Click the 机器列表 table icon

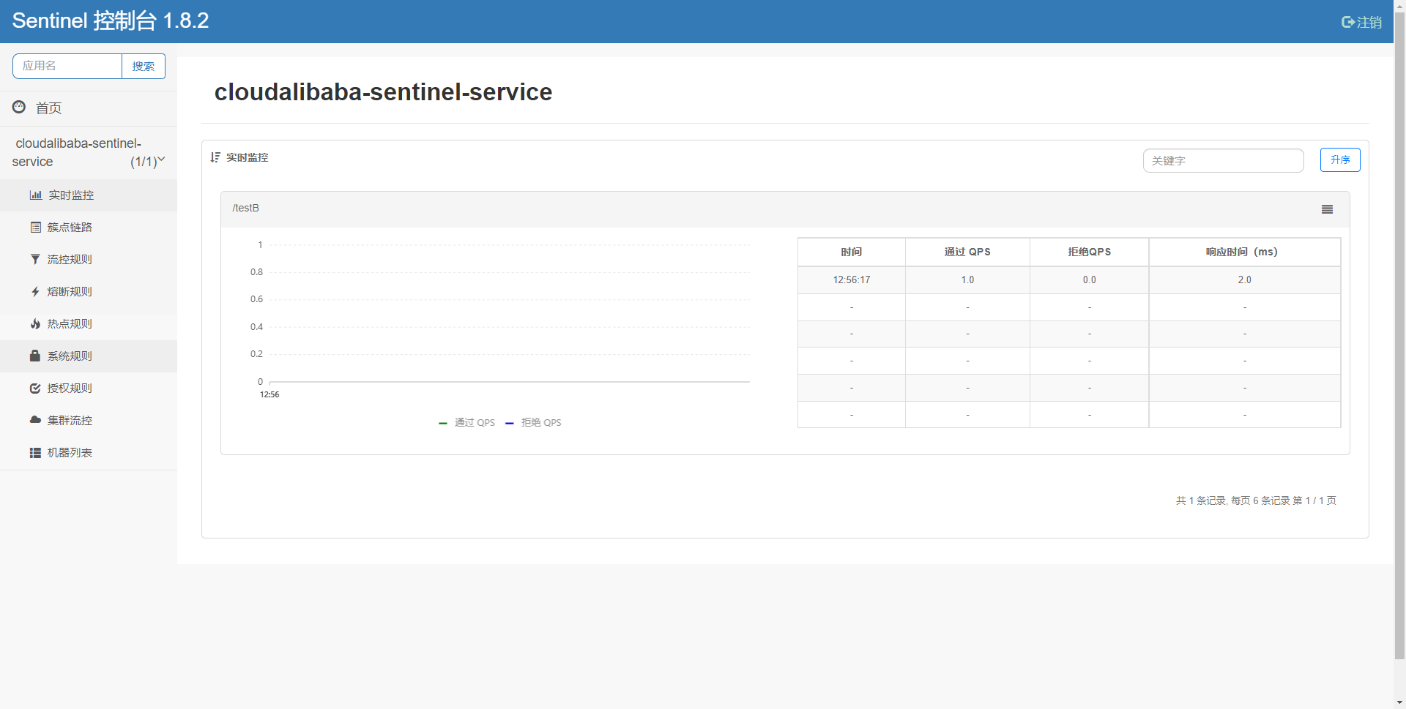(35, 453)
